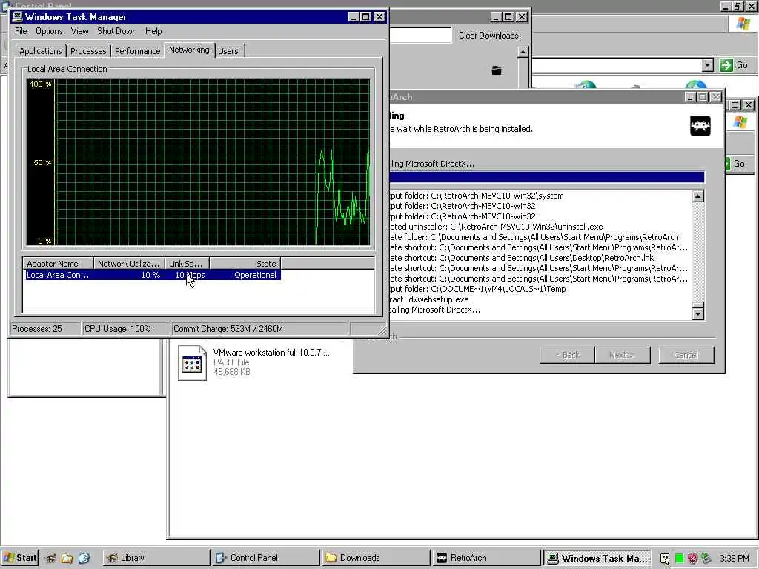Select the VMware-workstation PART file icon
The width and height of the screenshot is (759, 569).
click(x=192, y=363)
